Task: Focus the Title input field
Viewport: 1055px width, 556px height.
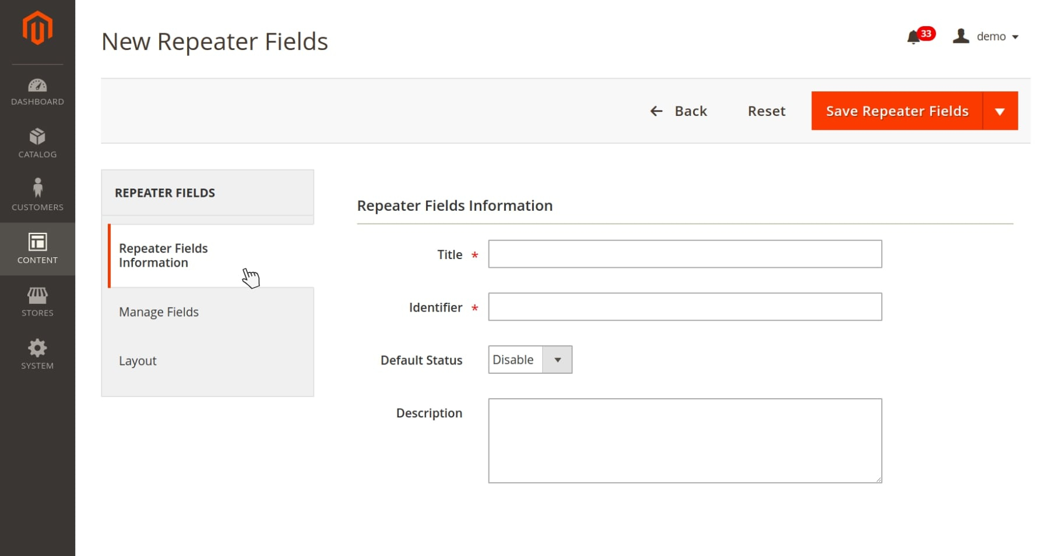Action: click(x=684, y=254)
